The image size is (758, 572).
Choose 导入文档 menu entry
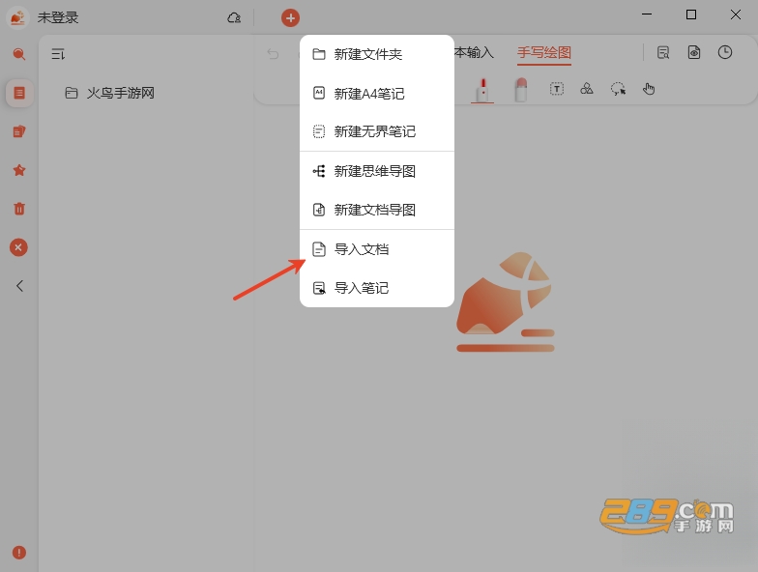377,249
